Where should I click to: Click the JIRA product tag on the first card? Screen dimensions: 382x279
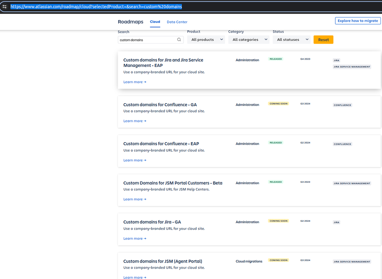point(336,60)
